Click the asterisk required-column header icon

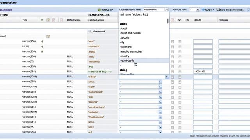[42, 20]
